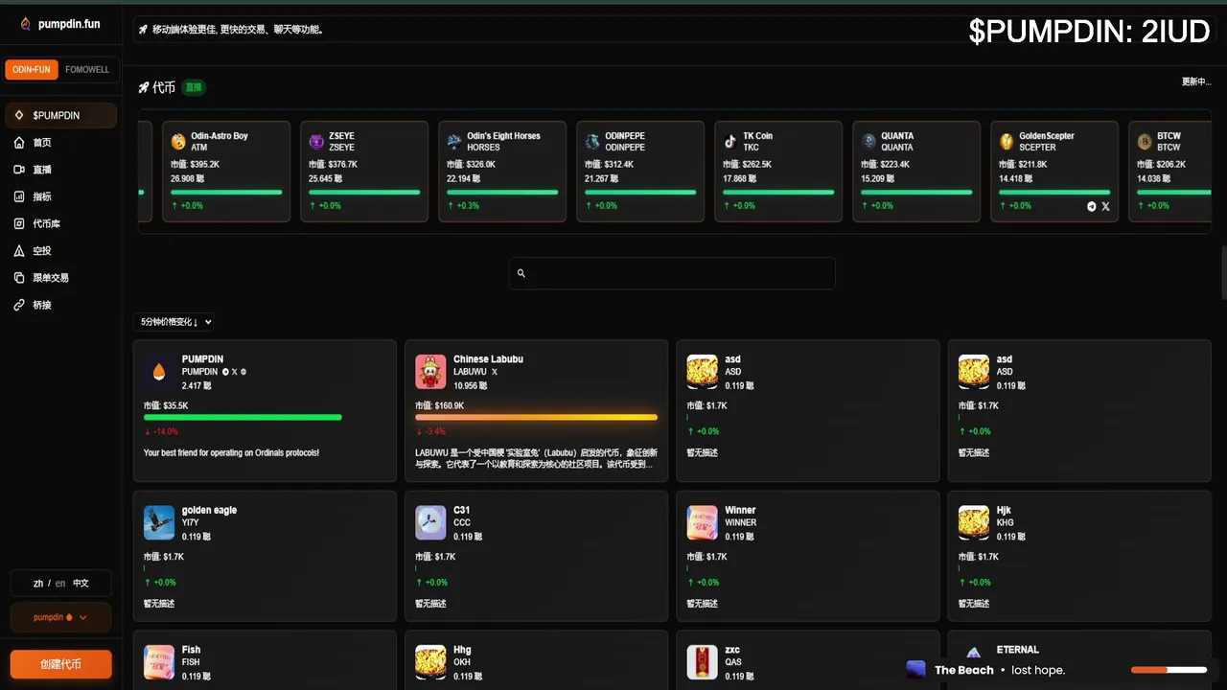Click the ODINPEPE token avatar
This screenshot has height=690, width=1227.
(592, 142)
